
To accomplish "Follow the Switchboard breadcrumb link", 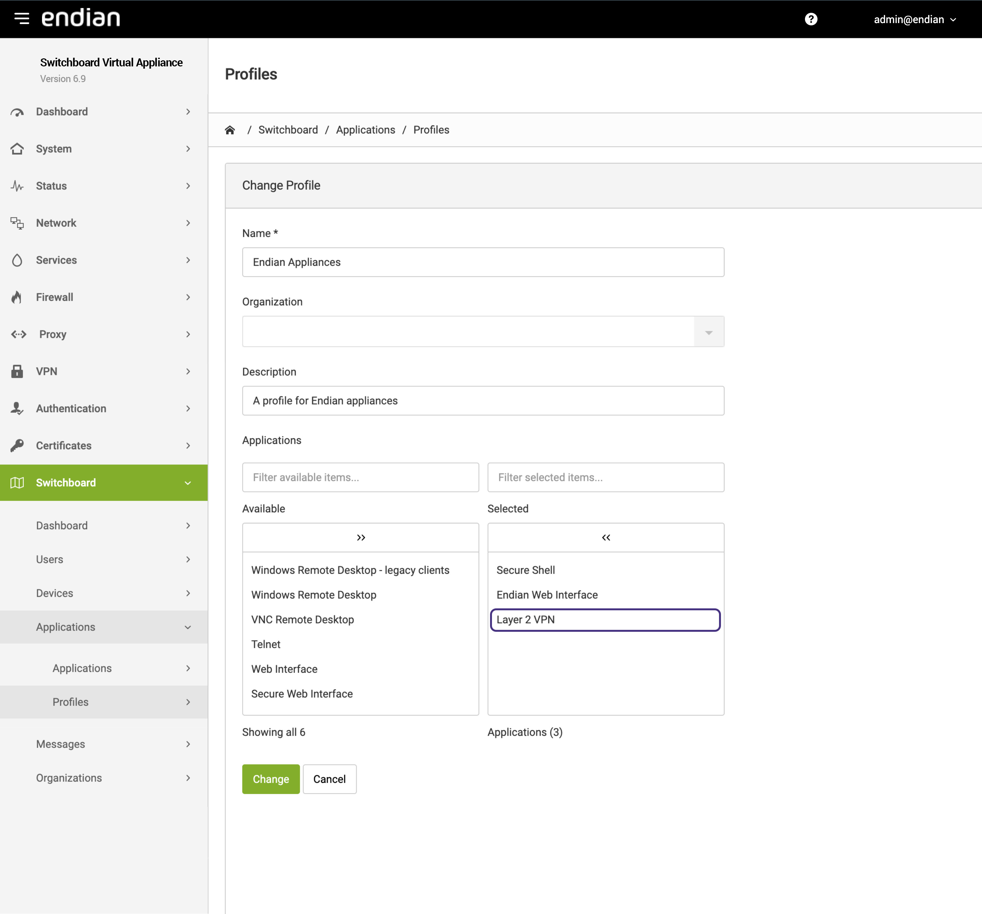I will (x=288, y=130).
